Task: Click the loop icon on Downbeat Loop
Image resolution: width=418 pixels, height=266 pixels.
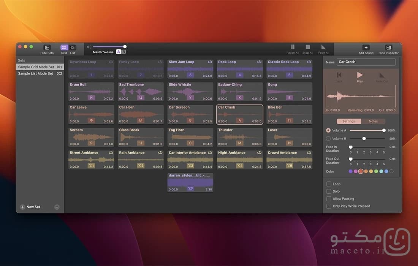Action: point(111,62)
